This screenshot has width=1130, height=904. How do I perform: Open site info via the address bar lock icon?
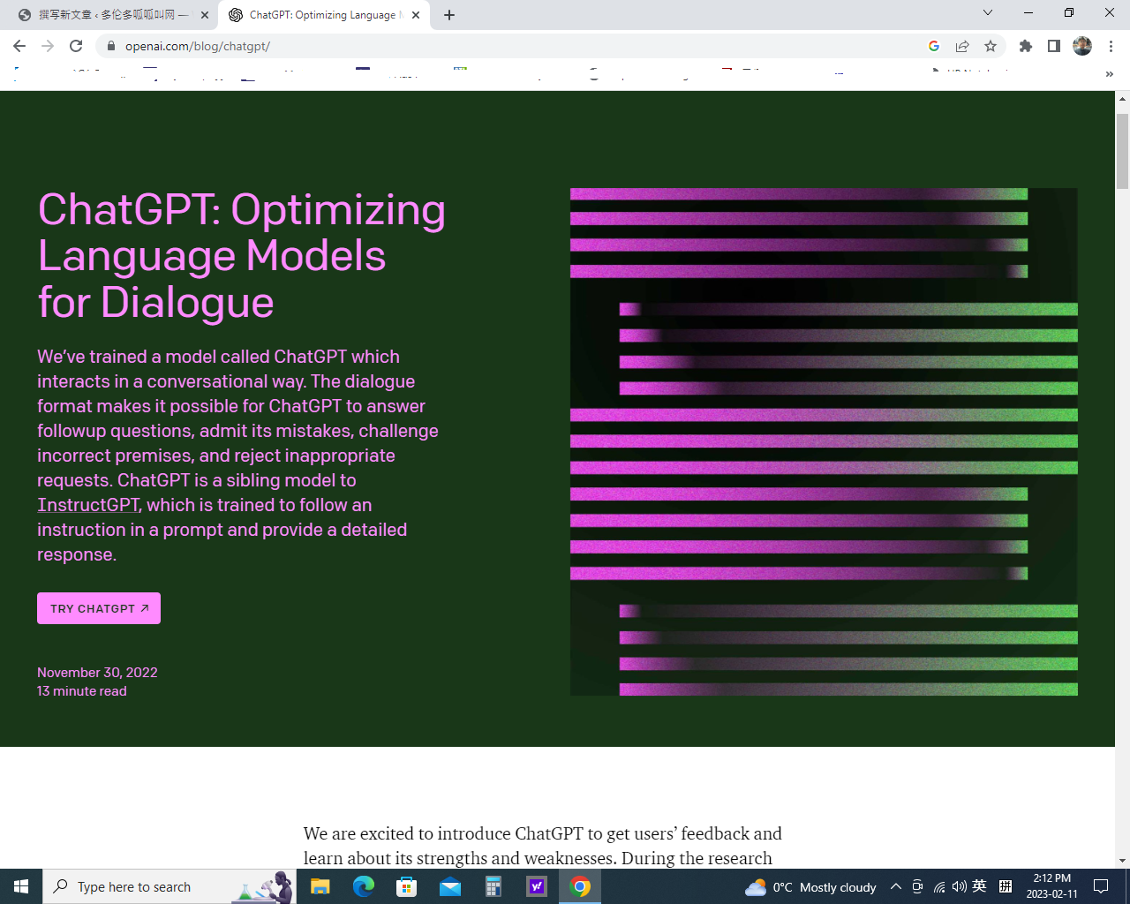(x=110, y=46)
